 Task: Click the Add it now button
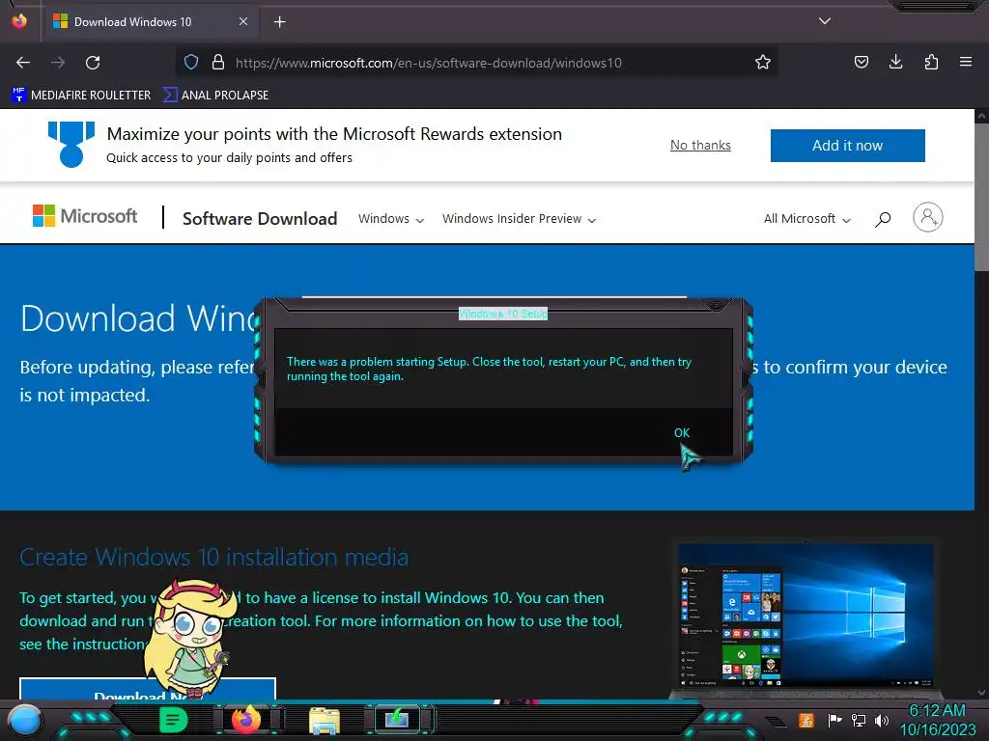847,146
